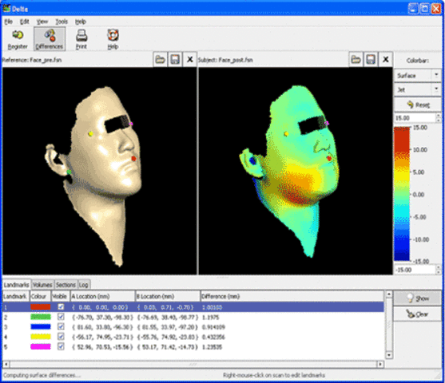Open the Tools menu
The height and width of the screenshot is (383, 445).
point(62,22)
